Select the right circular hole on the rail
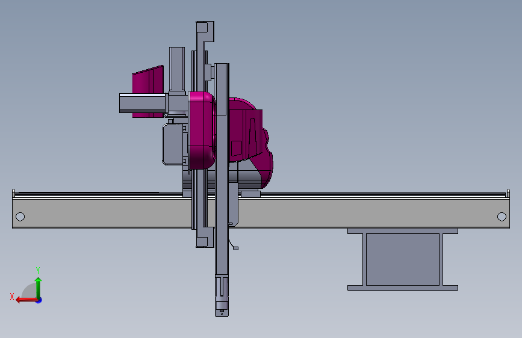Viewport: 522px width, 338px height. click(x=502, y=217)
